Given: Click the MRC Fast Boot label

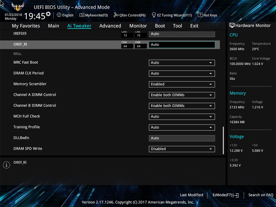Looking at the screenshot, I should pos(26,62).
